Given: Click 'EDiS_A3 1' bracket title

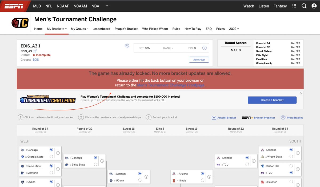Looking at the screenshot, I should click(x=31, y=46).
